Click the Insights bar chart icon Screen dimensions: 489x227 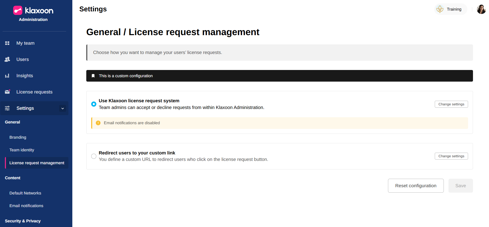coord(7,76)
